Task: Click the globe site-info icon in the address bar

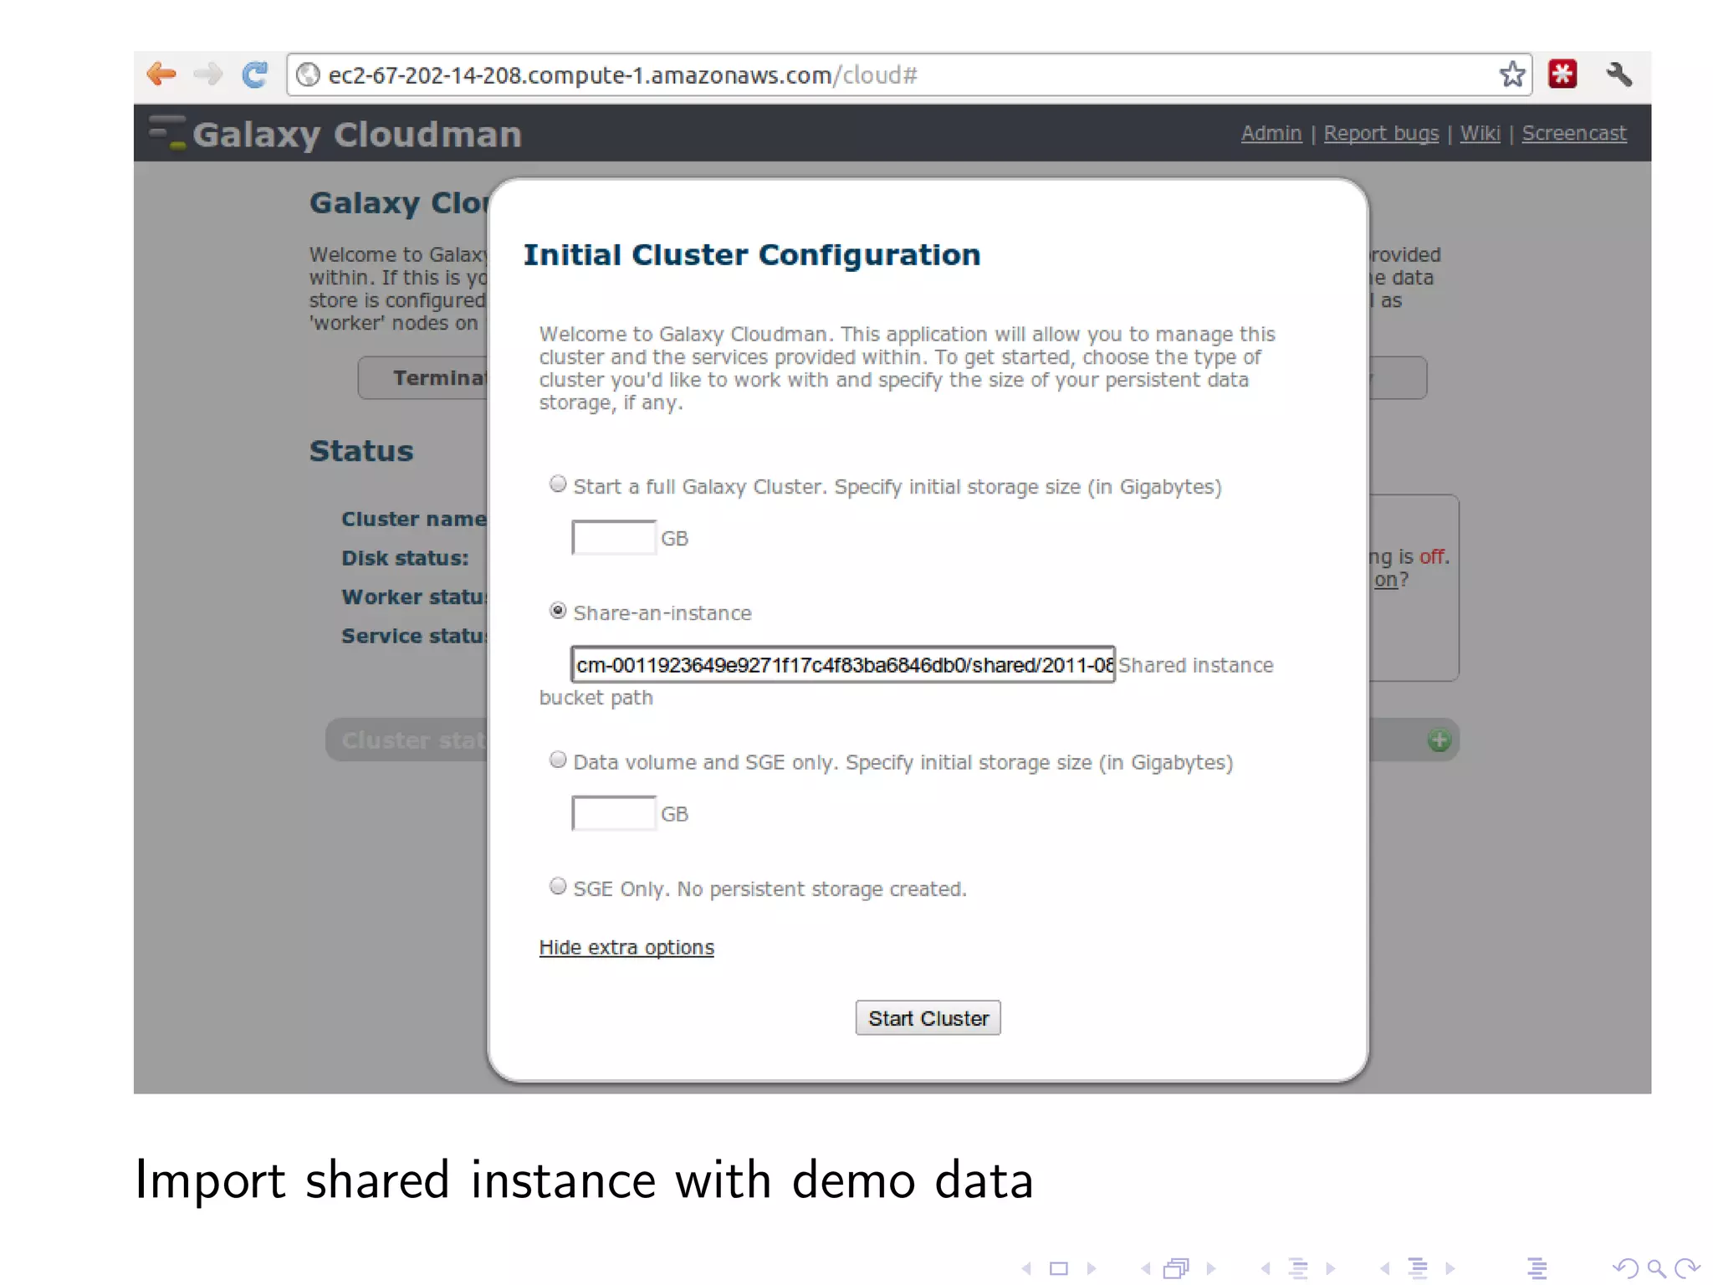Action: click(x=309, y=74)
